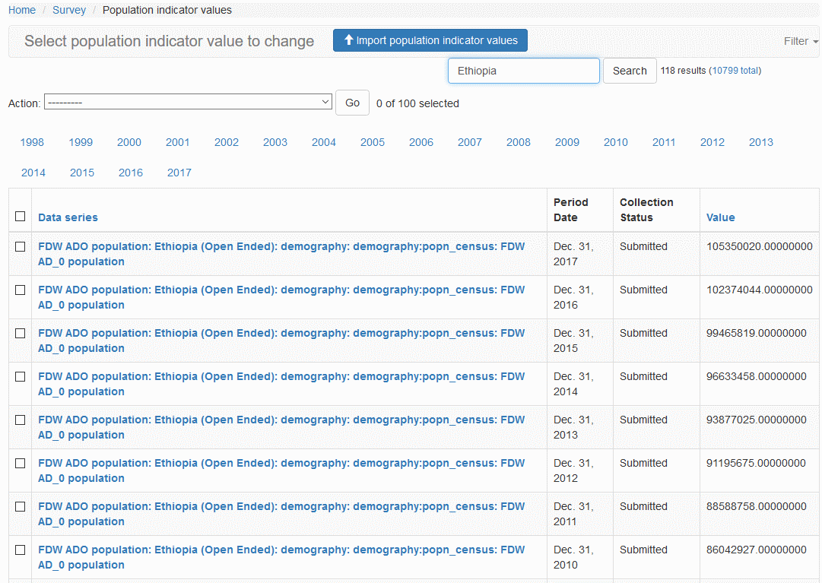Viewport: 822px width, 583px height.
Task: Select the 2013 year filter link
Action: [x=760, y=142]
